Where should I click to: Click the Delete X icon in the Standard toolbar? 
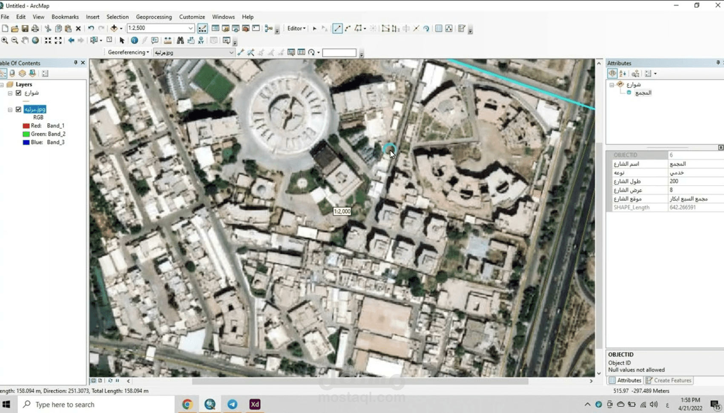pyautogui.click(x=78, y=29)
